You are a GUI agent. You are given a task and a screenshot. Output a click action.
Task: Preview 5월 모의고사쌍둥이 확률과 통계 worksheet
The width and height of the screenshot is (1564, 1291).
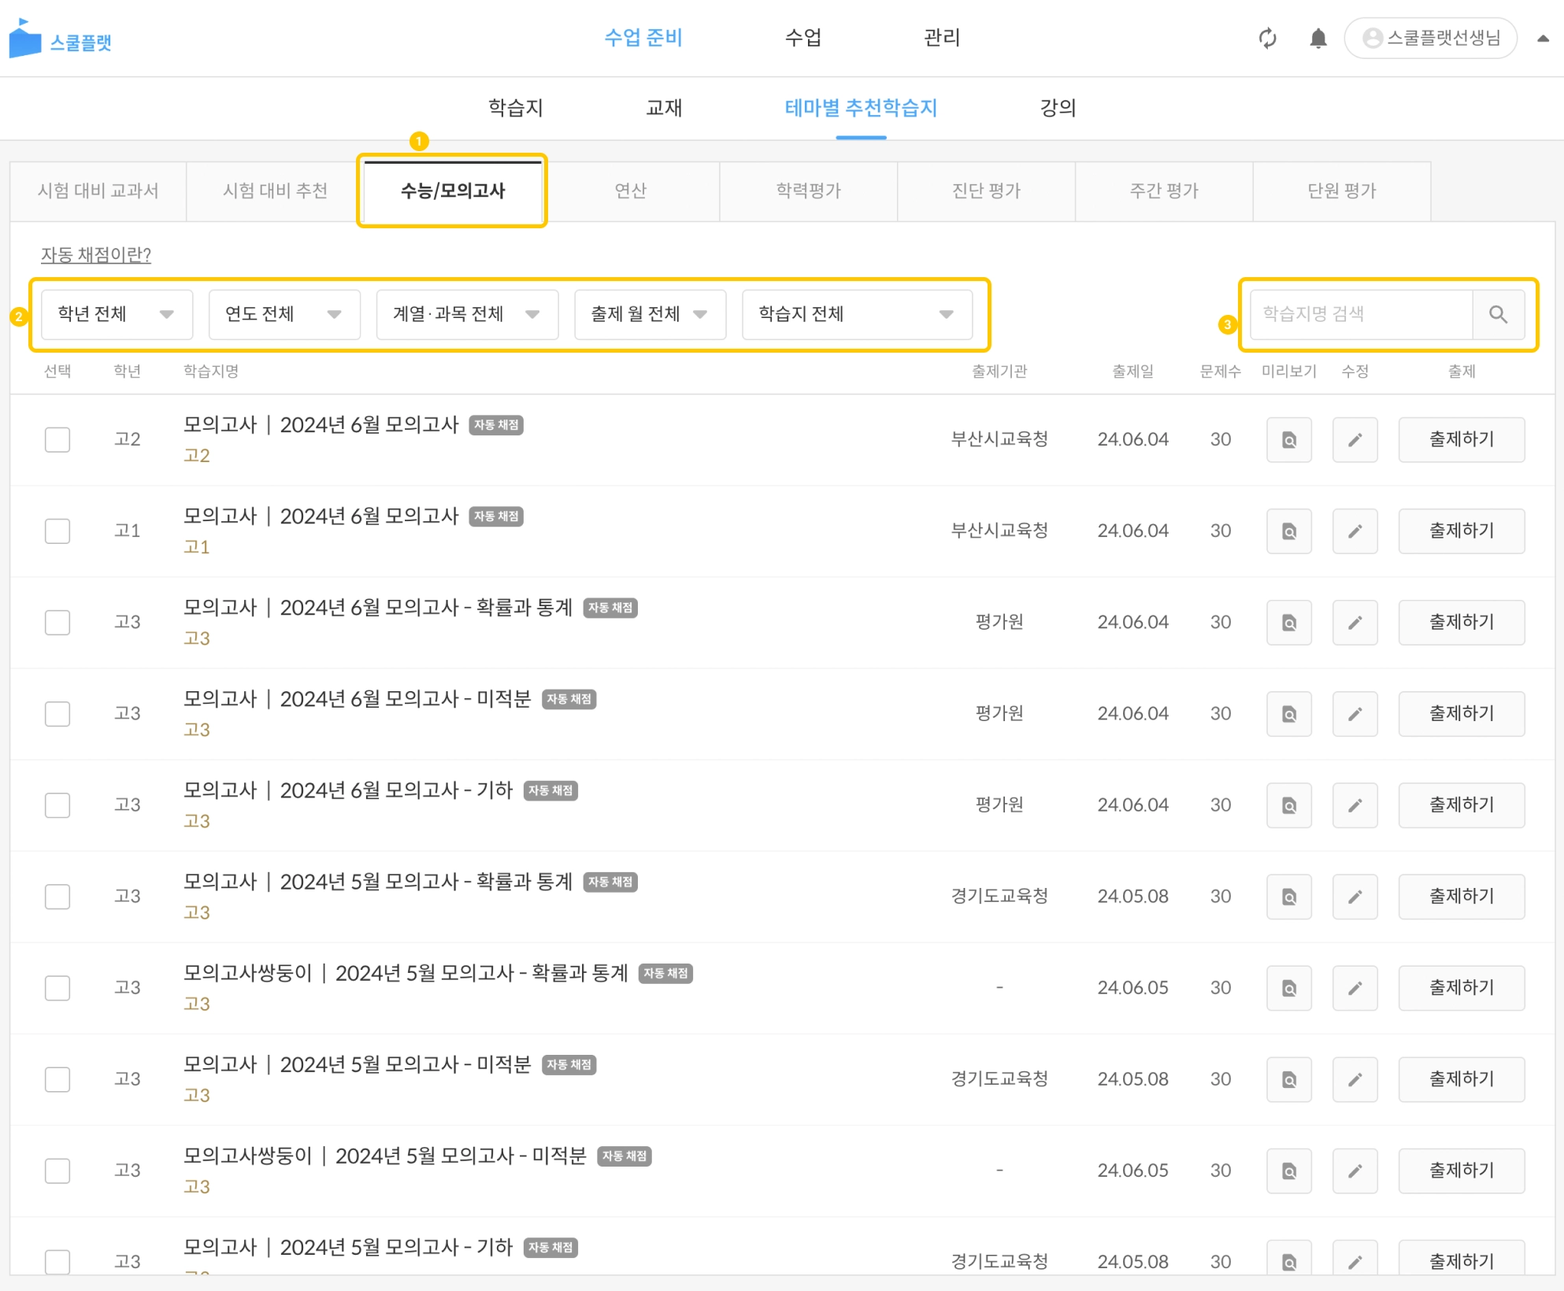1289,988
